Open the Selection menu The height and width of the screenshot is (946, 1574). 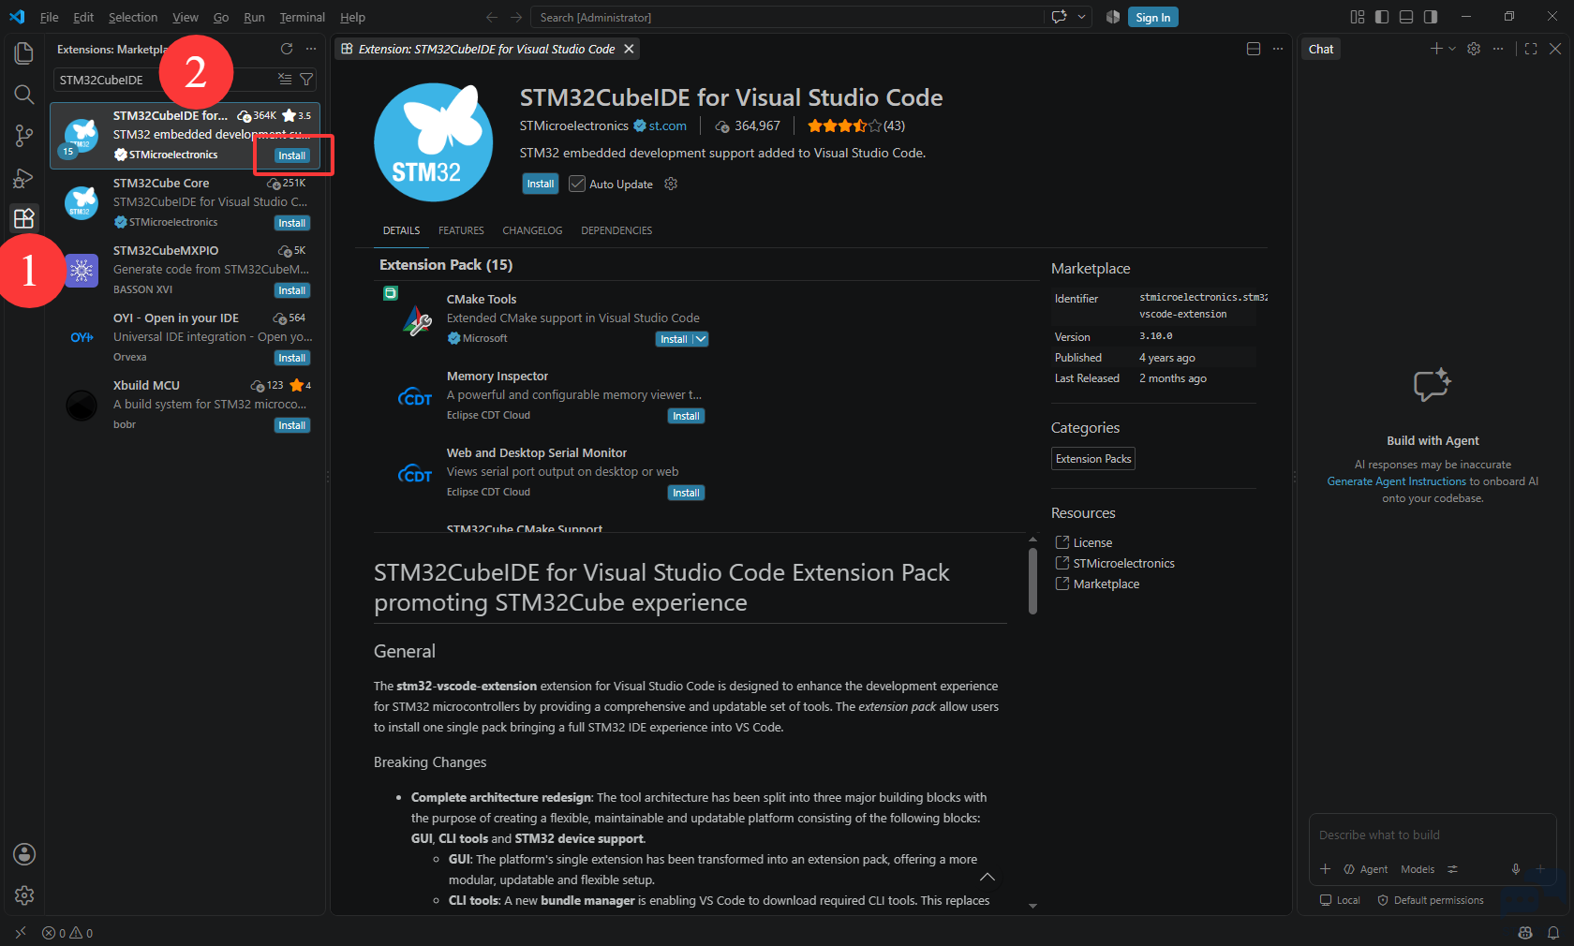click(x=133, y=17)
